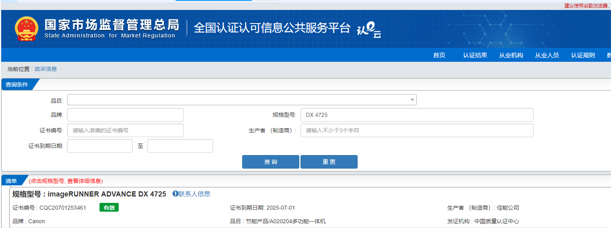Click the 重置 reset button
611x228 pixels.
(x=329, y=162)
